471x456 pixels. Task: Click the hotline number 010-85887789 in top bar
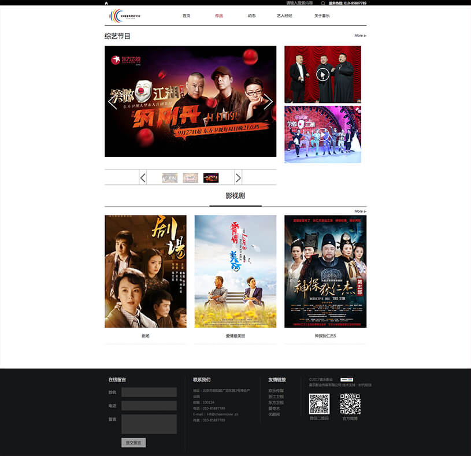pyautogui.click(x=355, y=3)
